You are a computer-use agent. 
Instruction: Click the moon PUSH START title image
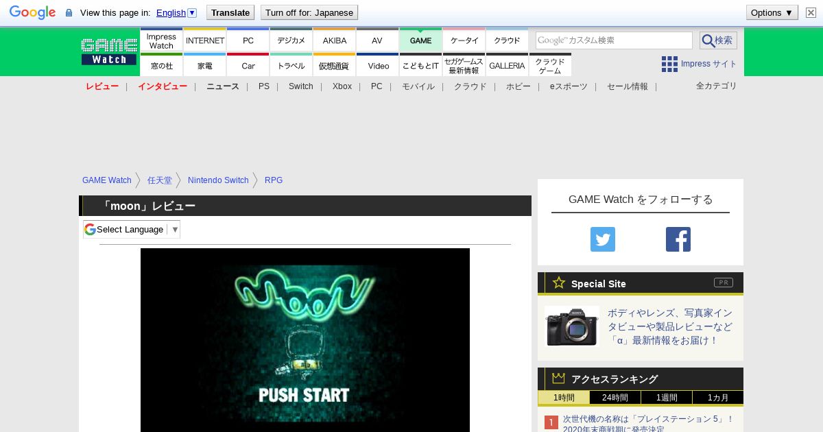[305, 340]
